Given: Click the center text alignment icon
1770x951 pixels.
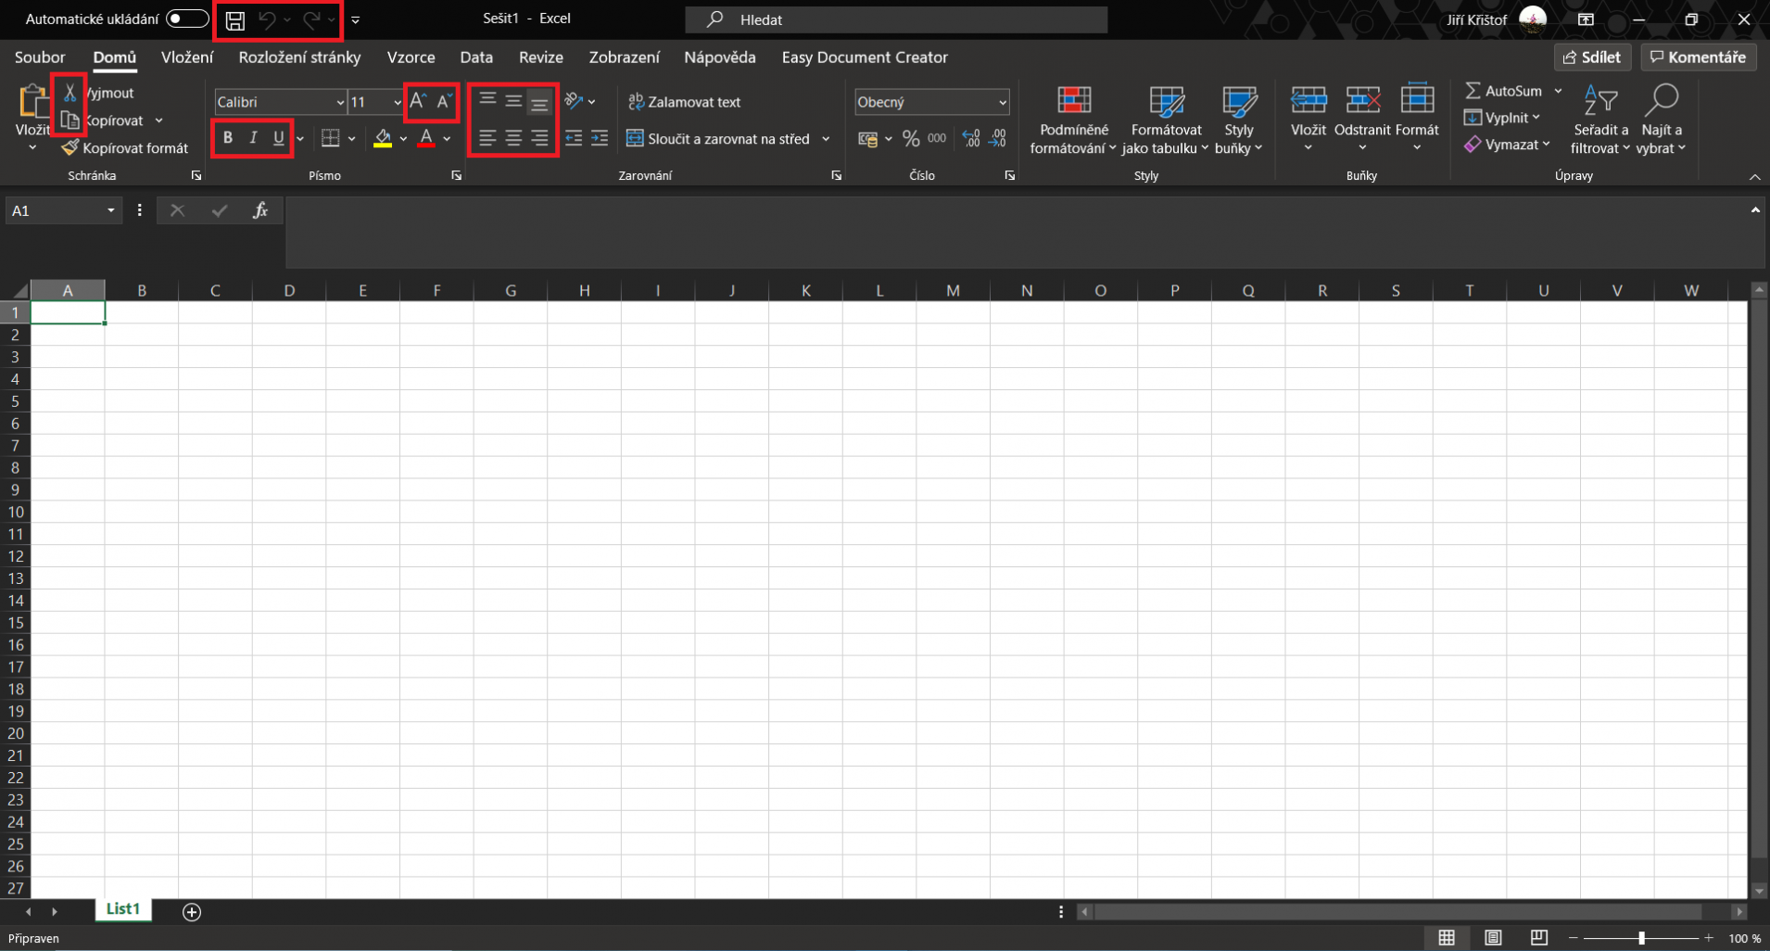Looking at the screenshot, I should coord(513,139).
